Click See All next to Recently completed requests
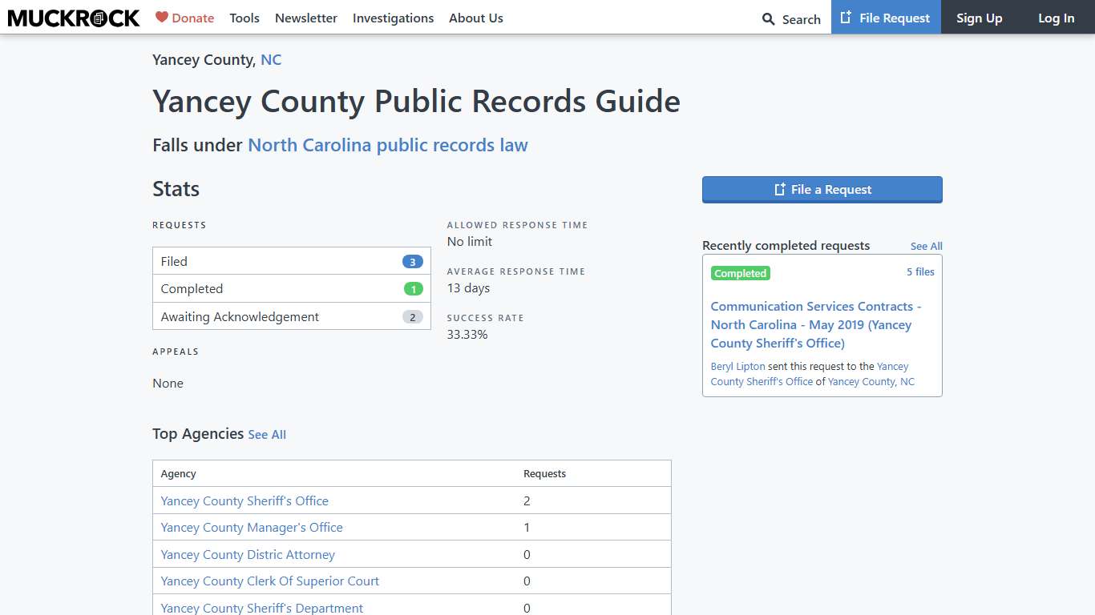 coord(926,246)
